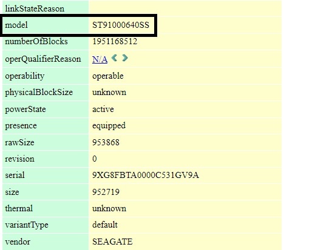
Task: Click the revision value 0
Action: (95, 159)
